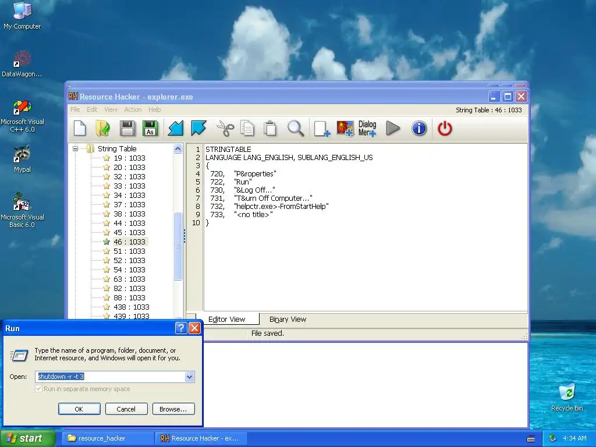Viewport: 596px width, 447px height.
Task: Select string table 32 : 1033
Action: [x=129, y=177]
